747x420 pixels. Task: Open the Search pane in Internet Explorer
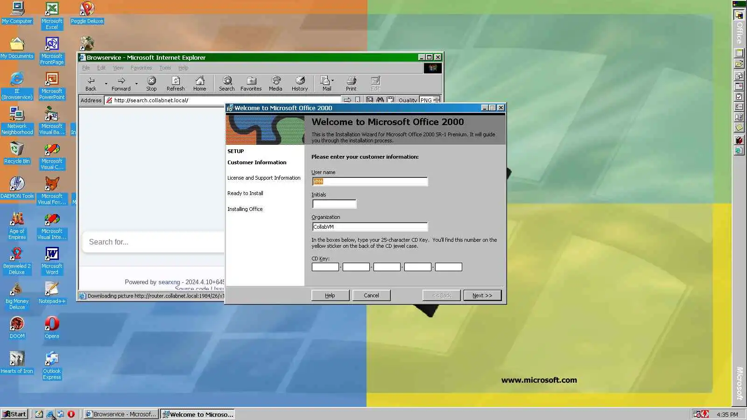[x=227, y=84]
